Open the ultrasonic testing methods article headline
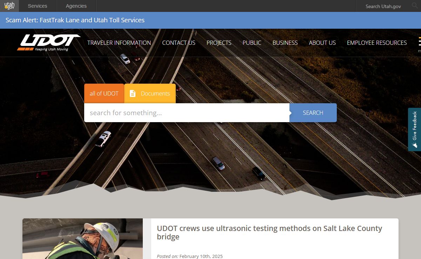The height and width of the screenshot is (259, 421). (x=269, y=232)
